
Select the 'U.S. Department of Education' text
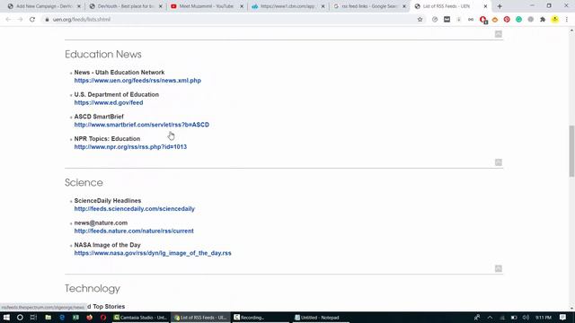(x=117, y=94)
